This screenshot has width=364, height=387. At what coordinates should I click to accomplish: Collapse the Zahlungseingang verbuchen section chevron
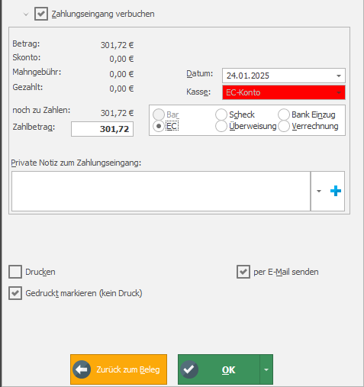(26, 15)
